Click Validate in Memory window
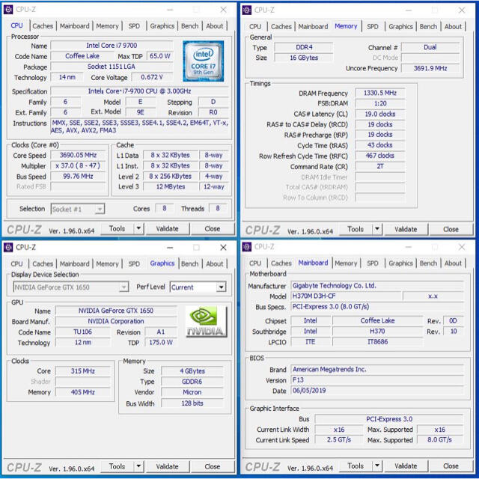The image size is (479, 479). point(406,229)
